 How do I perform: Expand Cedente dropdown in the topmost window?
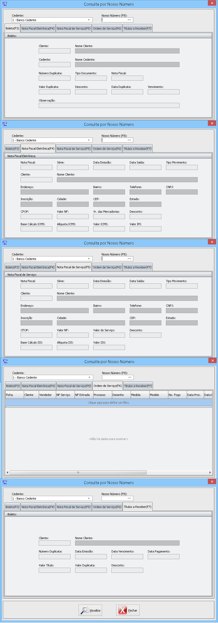pyautogui.click(x=89, y=20)
